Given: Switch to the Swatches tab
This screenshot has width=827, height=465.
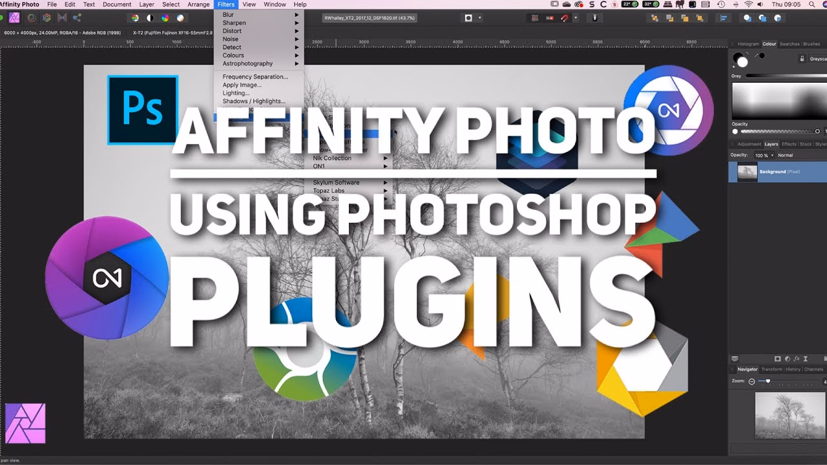Looking at the screenshot, I should [x=790, y=44].
